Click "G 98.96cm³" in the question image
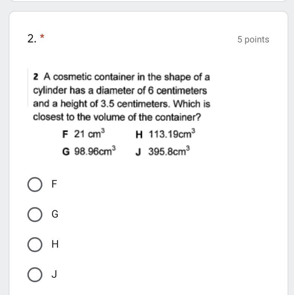Image resolution: width=294 pixels, height=295 pixels. 89,151
